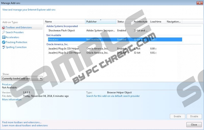Sort add-ons by Name column
This screenshot has width=204, height=130.
click(x=65, y=22)
